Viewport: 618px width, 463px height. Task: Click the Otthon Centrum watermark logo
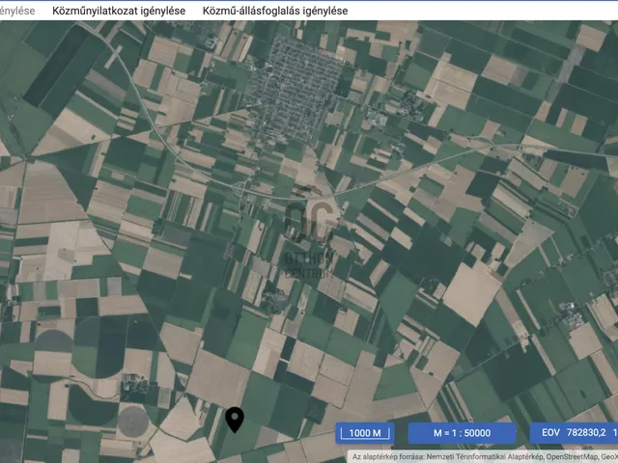coord(308,241)
